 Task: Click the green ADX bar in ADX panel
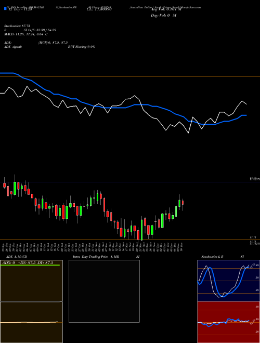(x=30, y=265)
